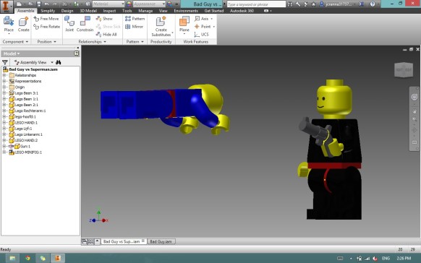This screenshot has height=263, width=421.
Task: Click the Pan hand icon on navigation bar
Action: pyautogui.click(x=414, y=111)
